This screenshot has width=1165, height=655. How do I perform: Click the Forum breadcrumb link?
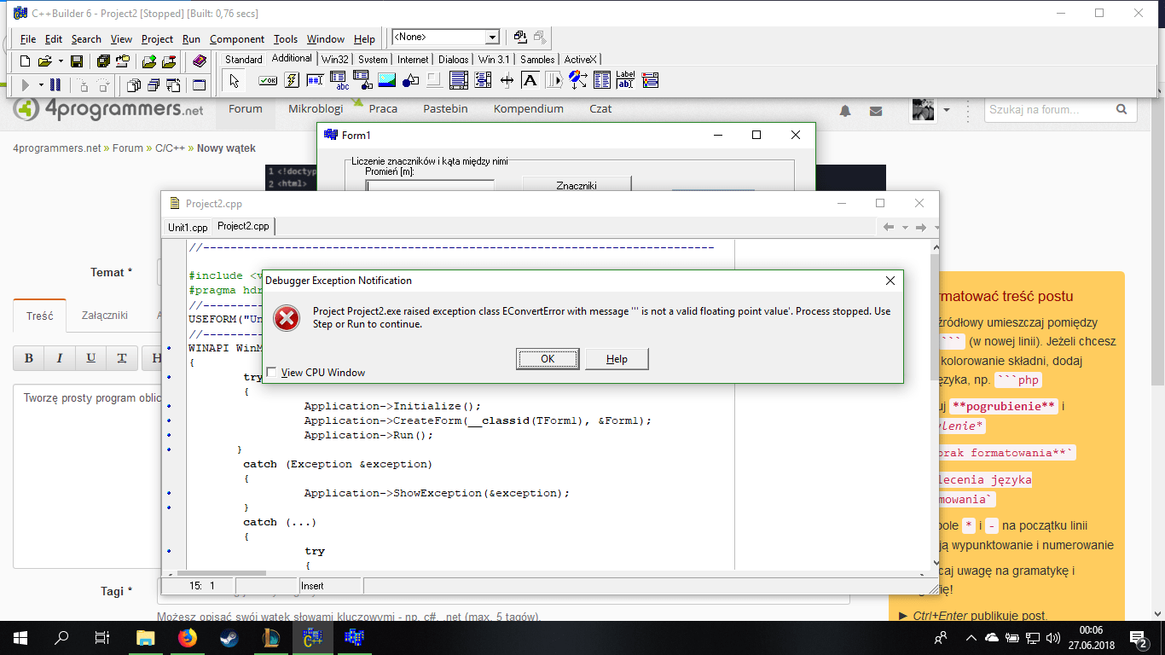[128, 148]
